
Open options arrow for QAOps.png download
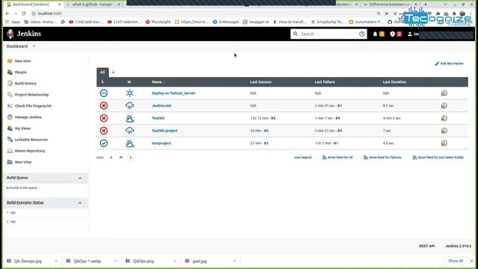(x=175, y=261)
